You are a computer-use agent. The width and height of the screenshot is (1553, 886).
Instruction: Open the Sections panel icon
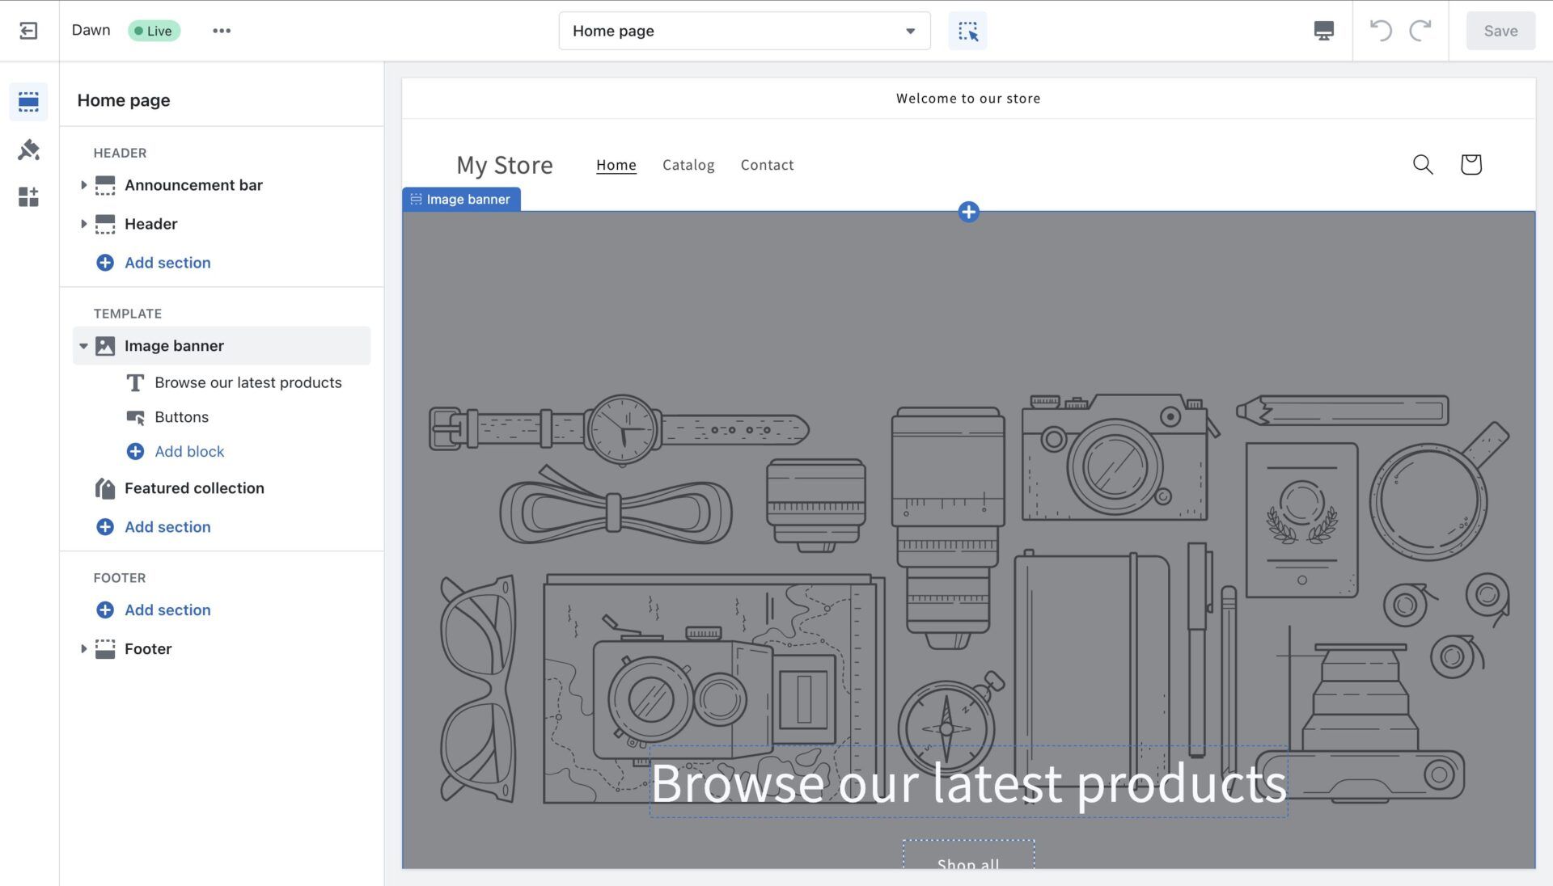28,102
